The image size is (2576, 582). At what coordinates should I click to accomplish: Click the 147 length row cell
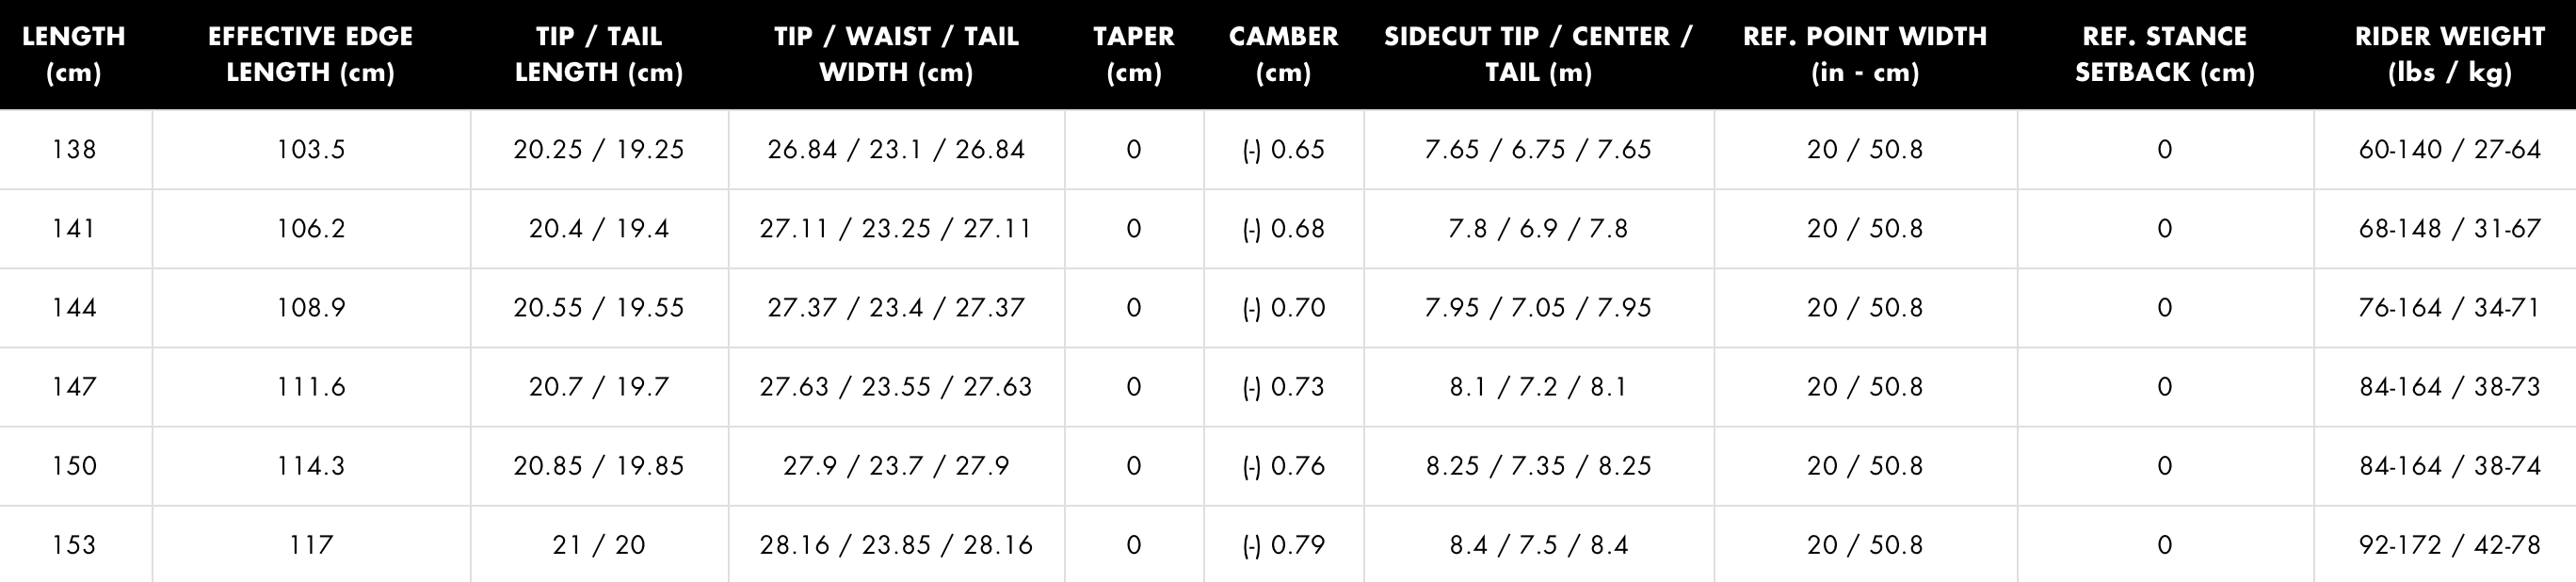[74, 387]
